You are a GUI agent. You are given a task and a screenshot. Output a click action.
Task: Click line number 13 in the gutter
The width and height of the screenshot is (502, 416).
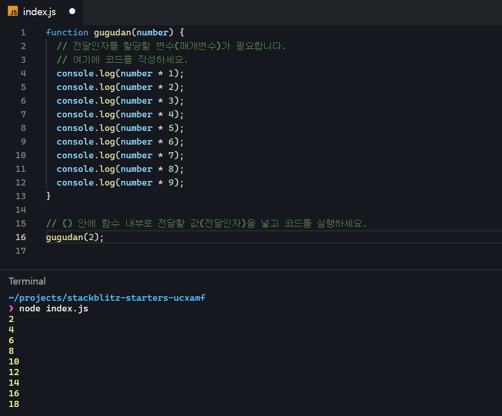point(21,196)
